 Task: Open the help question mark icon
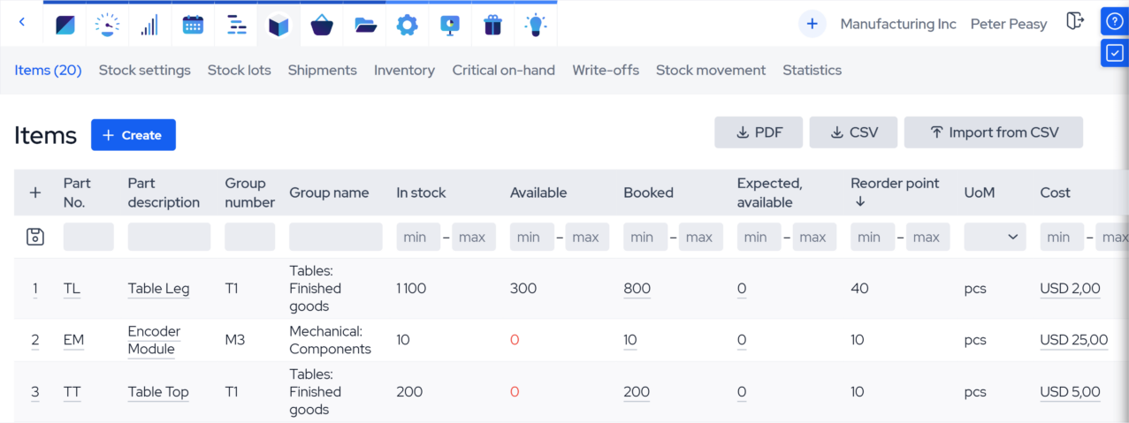[1114, 21]
